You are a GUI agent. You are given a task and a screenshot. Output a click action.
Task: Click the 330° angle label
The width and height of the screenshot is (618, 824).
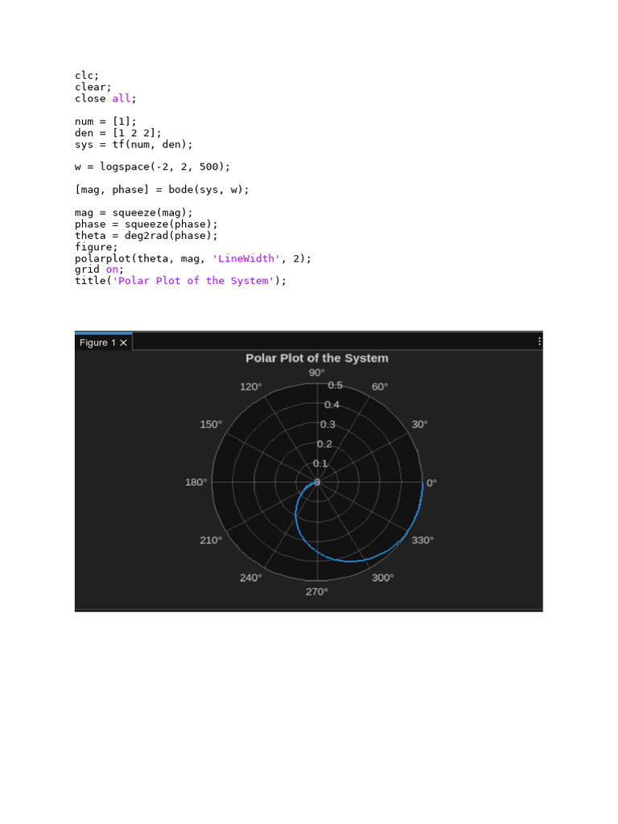(422, 540)
